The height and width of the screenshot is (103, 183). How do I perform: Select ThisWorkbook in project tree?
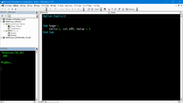point(15,29)
